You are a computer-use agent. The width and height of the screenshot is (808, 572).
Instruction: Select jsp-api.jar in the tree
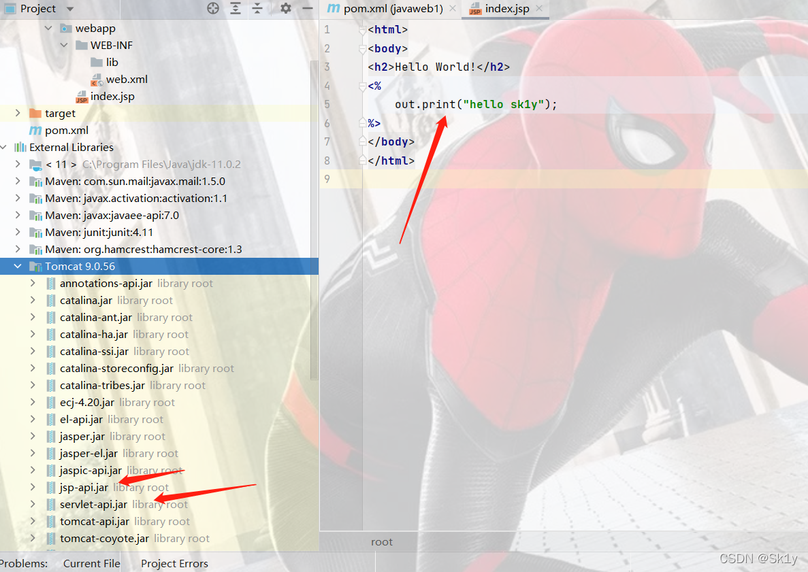pyautogui.click(x=84, y=487)
